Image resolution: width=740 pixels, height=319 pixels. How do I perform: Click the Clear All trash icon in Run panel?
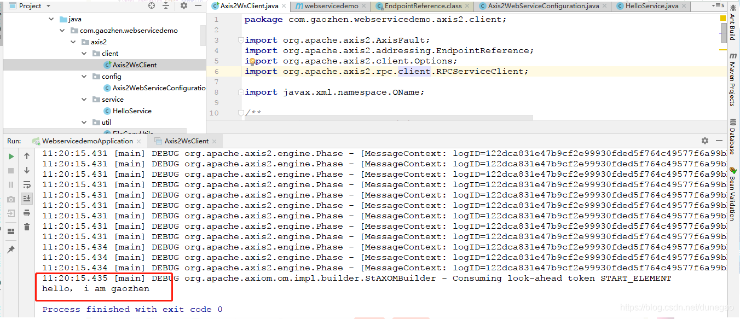26,227
